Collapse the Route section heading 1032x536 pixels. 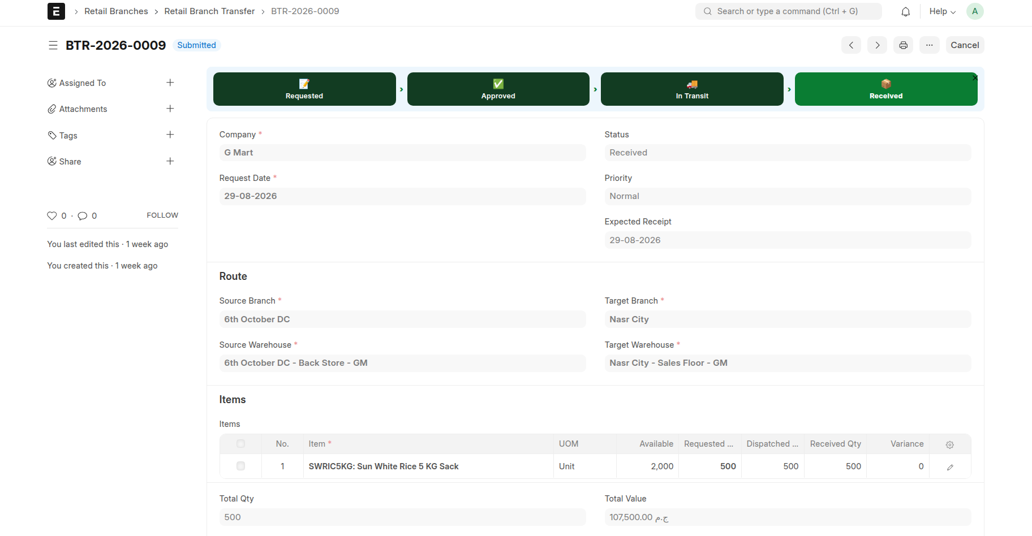point(233,276)
